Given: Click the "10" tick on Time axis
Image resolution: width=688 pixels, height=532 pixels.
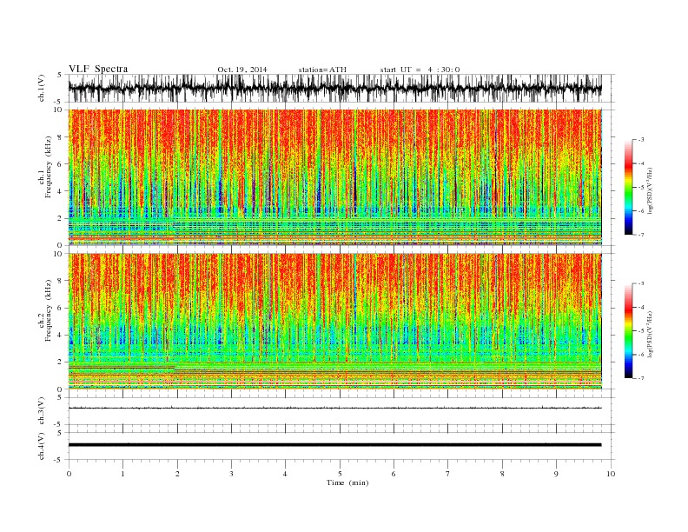Looking at the screenshot, I should (x=611, y=474).
